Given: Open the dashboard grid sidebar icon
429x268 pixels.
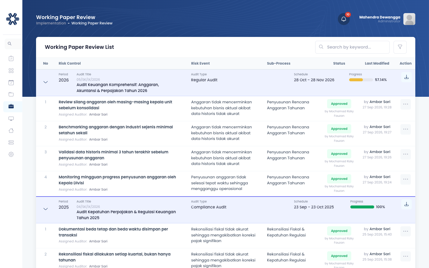Looking at the screenshot, I should point(11,71).
